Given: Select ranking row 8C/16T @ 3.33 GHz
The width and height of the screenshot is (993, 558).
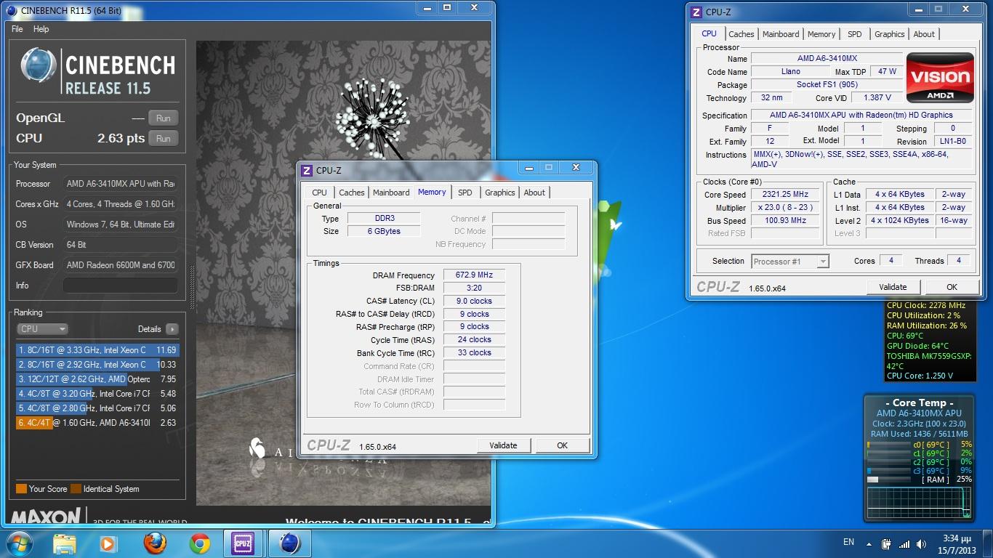Looking at the screenshot, I should [97, 350].
